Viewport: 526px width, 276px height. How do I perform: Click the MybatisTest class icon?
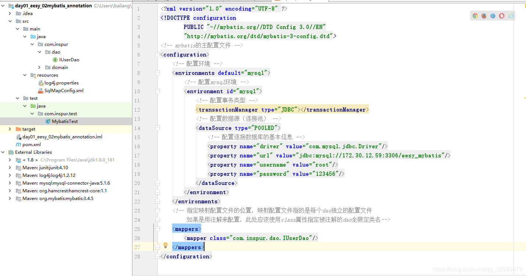48,121
